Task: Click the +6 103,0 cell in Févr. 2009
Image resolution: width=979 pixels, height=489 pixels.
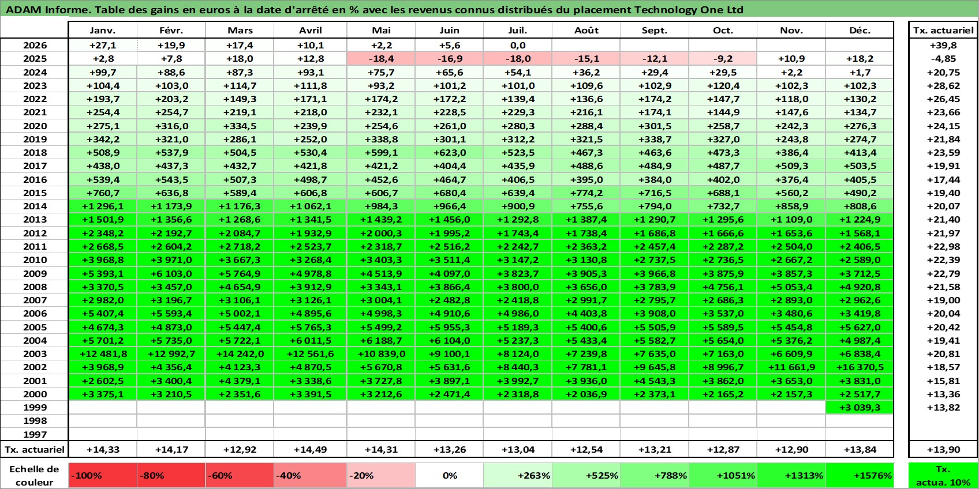Action: 171,273
